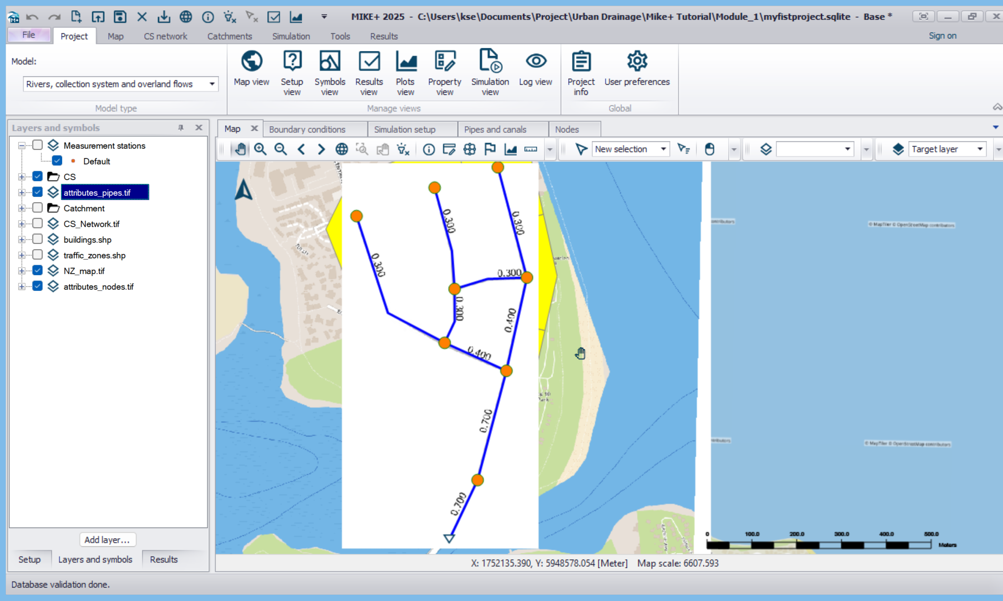Open the Model type dropdown
This screenshot has height=601, width=1003.
tap(212, 84)
